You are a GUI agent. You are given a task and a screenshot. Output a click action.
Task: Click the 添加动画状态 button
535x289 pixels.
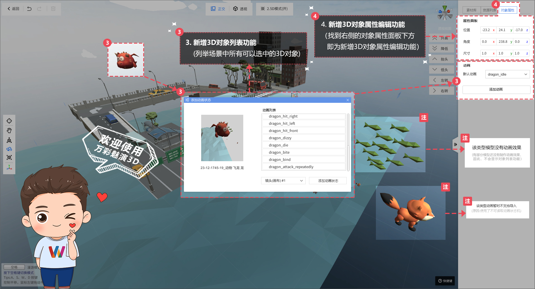pyautogui.click(x=328, y=181)
